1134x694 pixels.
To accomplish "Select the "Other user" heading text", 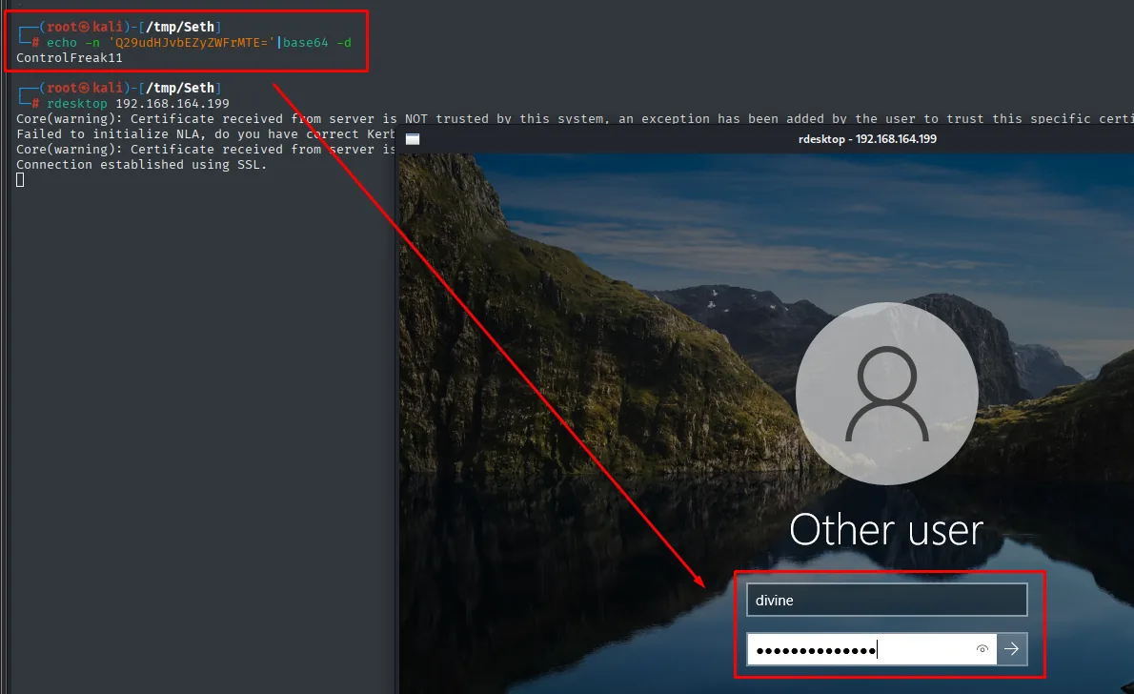I will (x=886, y=530).
